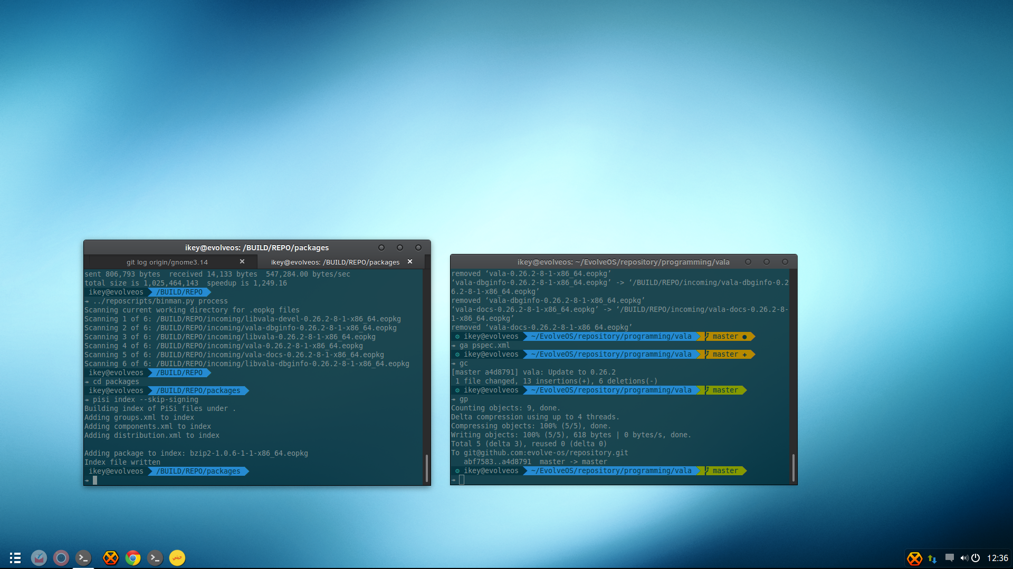Close the /BUILD/REPO/packages terminal tab
1013x569 pixels.
[410, 261]
